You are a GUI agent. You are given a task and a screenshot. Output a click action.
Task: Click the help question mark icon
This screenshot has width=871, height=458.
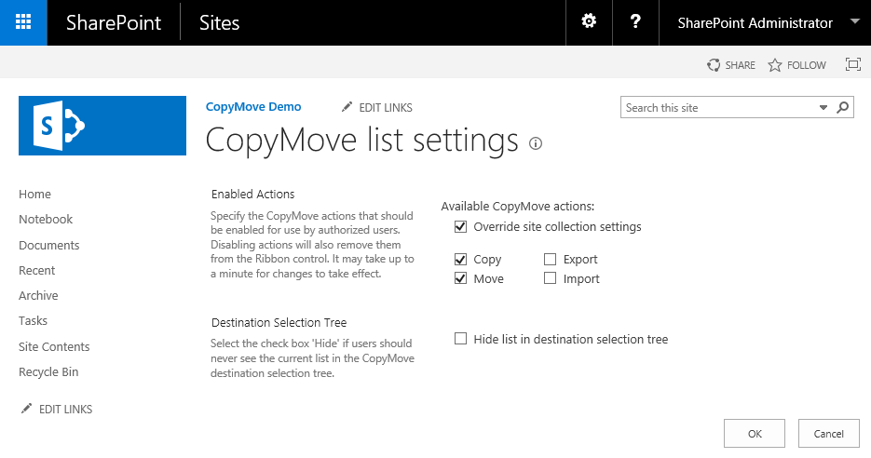pos(635,22)
